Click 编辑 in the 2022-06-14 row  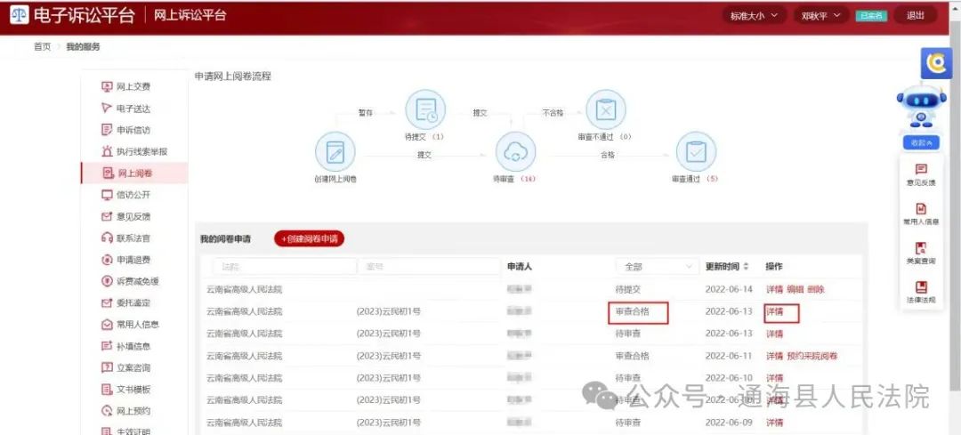(795, 289)
